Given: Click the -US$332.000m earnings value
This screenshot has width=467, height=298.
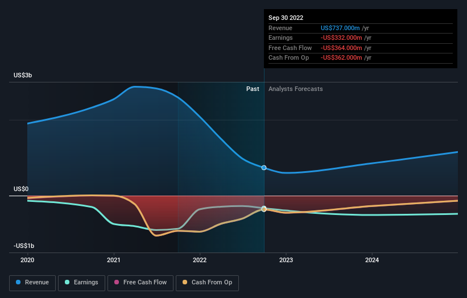Looking at the screenshot, I should pos(341,38).
